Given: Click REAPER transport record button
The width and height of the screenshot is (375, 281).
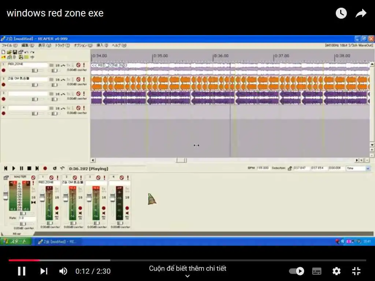Looking at the screenshot, I should (x=45, y=168).
